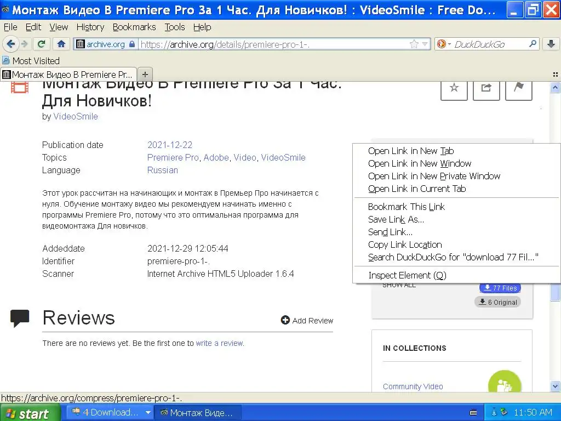The height and width of the screenshot is (421, 561).
Task: Open the History menu
Action: [x=90, y=27]
